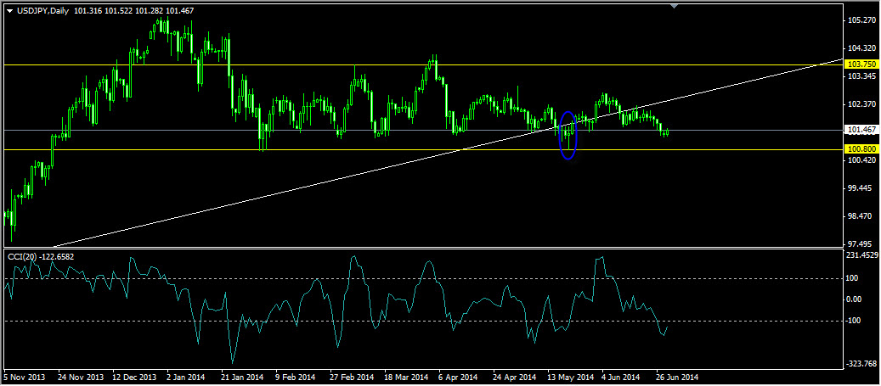The image size is (881, 386).
Task: Click the 2 Jan 2014 date label
Action: click(187, 377)
